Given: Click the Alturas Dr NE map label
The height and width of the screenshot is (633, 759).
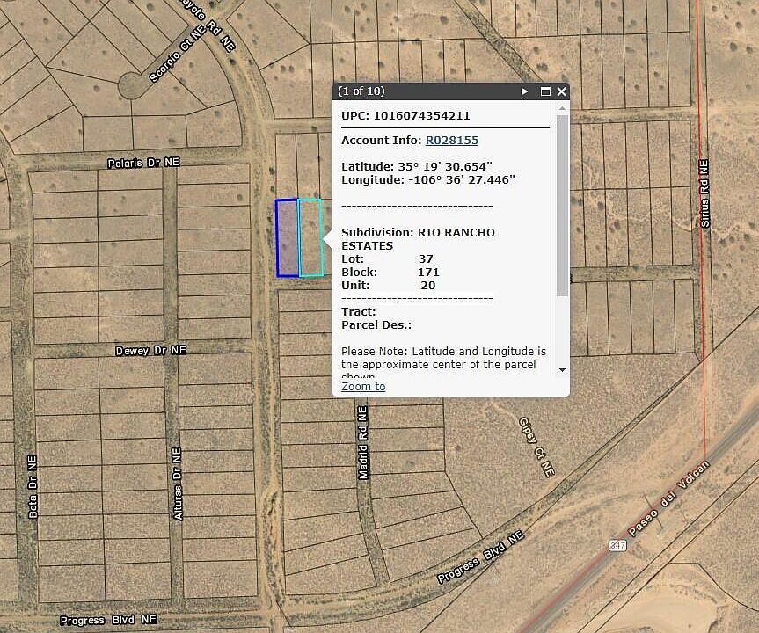Looking at the screenshot, I should pyautogui.click(x=177, y=484).
